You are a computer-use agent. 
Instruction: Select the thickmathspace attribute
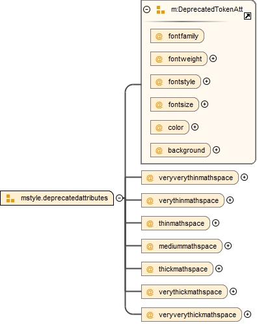[177, 269]
